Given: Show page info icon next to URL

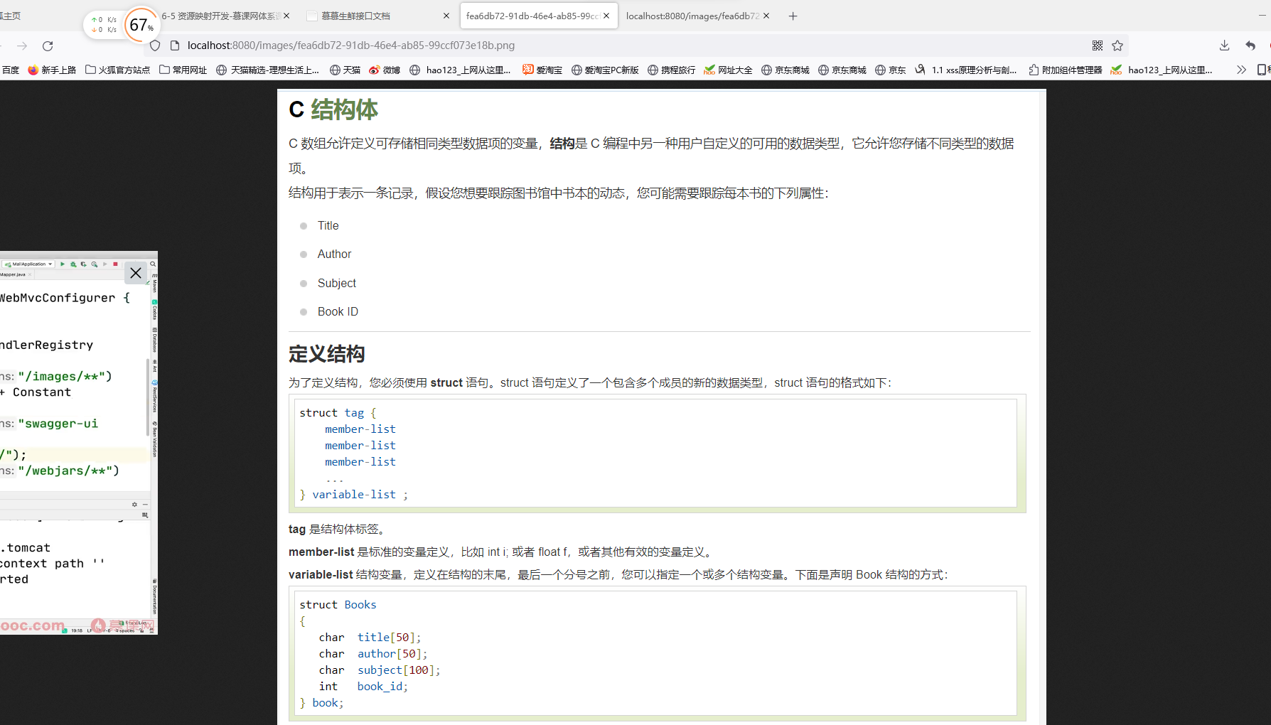Looking at the screenshot, I should 175,45.
